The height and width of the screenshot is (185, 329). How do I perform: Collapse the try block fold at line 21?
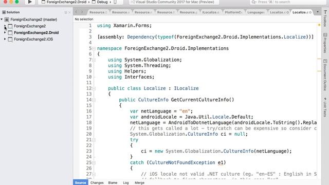pos(94,140)
